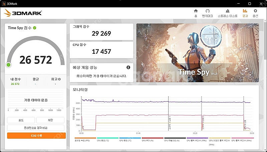Click the 모니터링 heading

click(80, 90)
